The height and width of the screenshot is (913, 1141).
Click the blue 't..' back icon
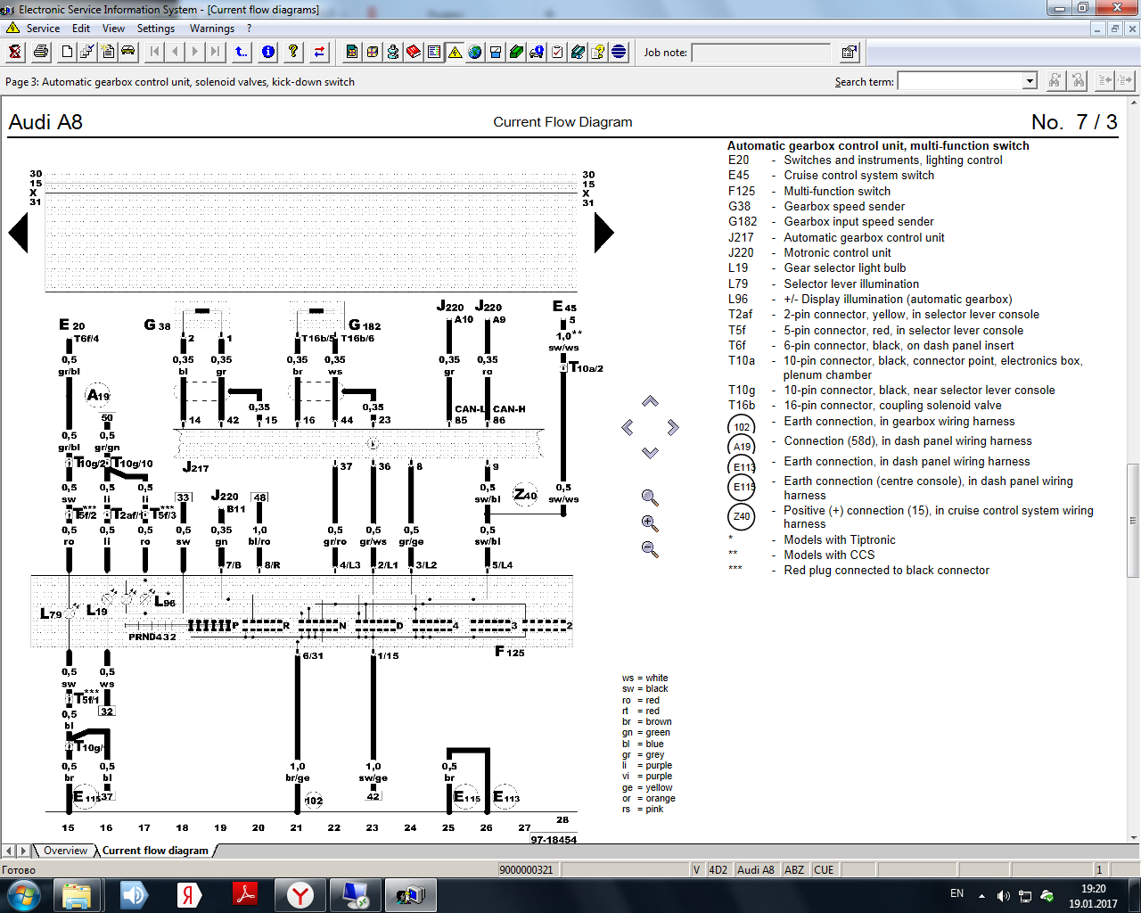(242, 52)
